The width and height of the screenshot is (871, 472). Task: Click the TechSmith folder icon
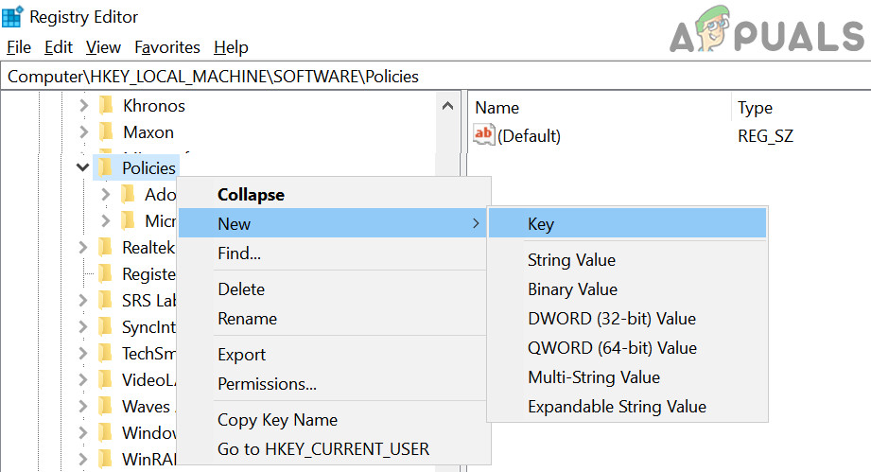pos(106,354)
